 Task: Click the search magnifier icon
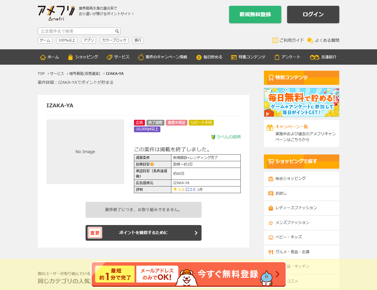click(x=117, y=31)
